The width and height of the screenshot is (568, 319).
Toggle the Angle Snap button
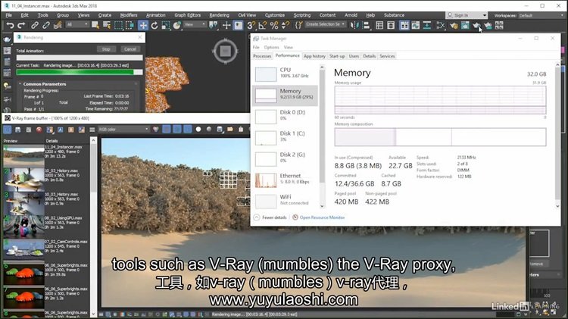coord(263,25)
